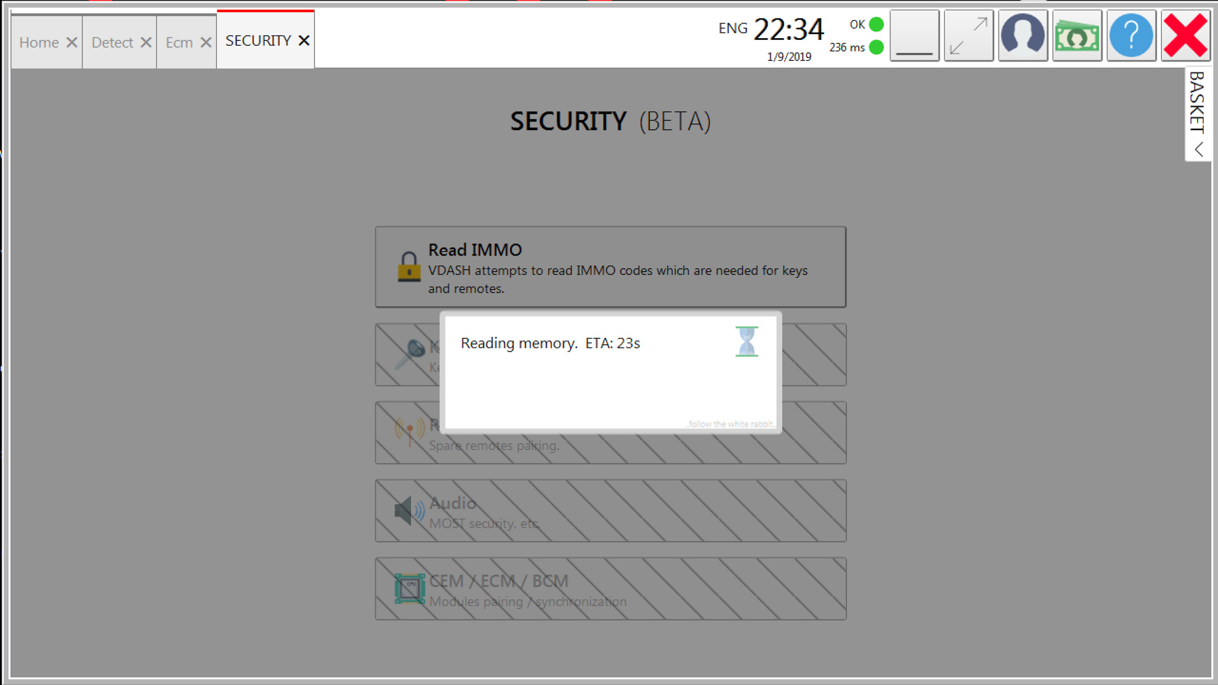The width and height of the screenshot is (1218, 685).
Task: Click the speaker icon beside Audio
Action: click(x=410, y=511)
